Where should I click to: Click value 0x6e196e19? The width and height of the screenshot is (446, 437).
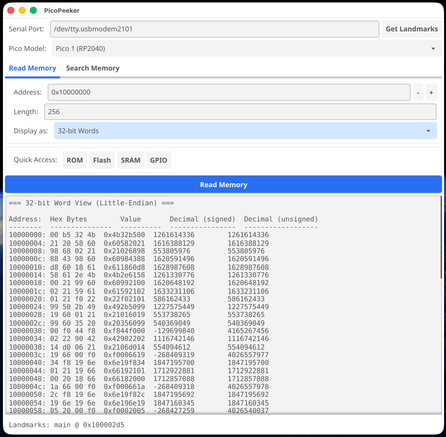pos(124,403)
